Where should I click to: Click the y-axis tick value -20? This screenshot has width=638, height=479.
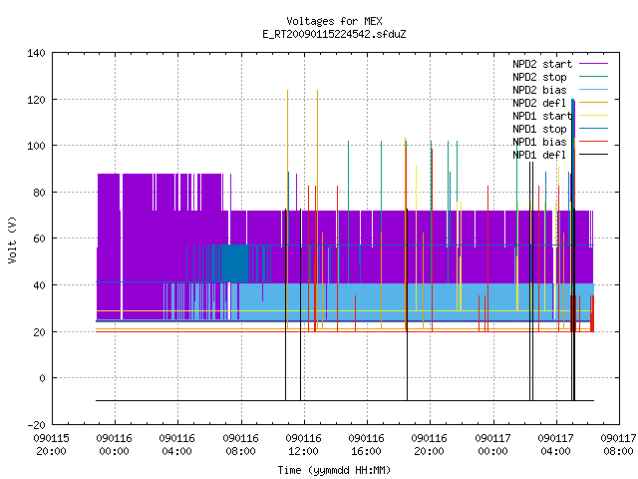click(x=36, y=425)
